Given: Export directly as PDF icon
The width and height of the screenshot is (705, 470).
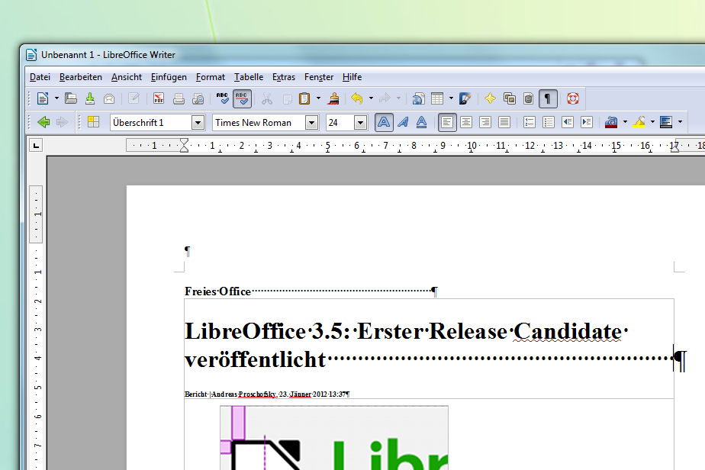Looking at the screenshot, I should [x=158, y=98].
